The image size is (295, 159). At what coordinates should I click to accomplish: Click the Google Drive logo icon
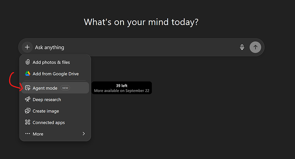pos(28,74)
